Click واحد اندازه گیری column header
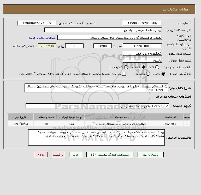This screenshot has height=195, width=201. pos(72,117)
